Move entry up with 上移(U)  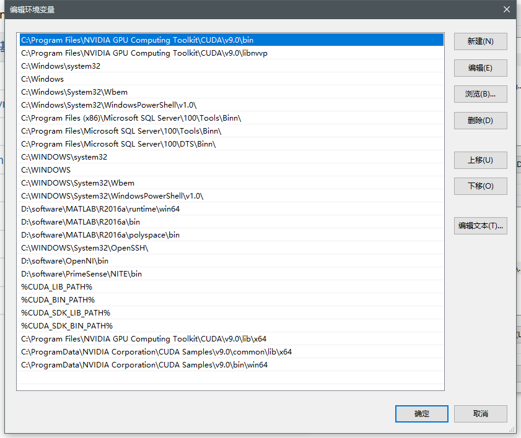pos(481,160)
